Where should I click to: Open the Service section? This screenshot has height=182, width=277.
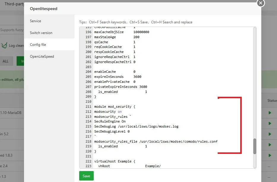coord(35,21)
